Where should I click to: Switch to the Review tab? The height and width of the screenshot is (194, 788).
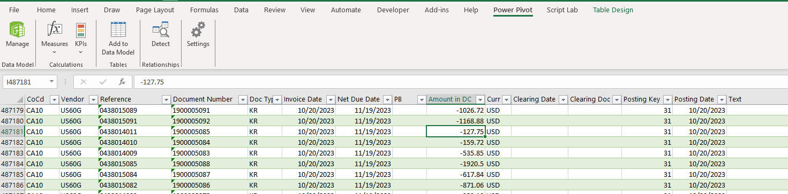click(275, 10)
